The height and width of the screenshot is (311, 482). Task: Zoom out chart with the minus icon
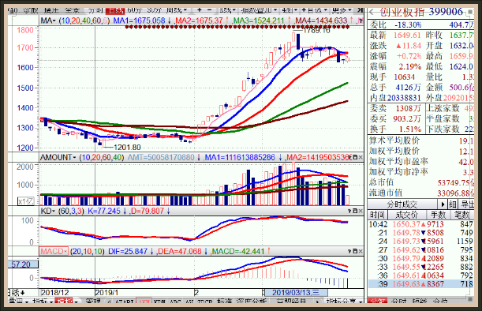(210, 10)
